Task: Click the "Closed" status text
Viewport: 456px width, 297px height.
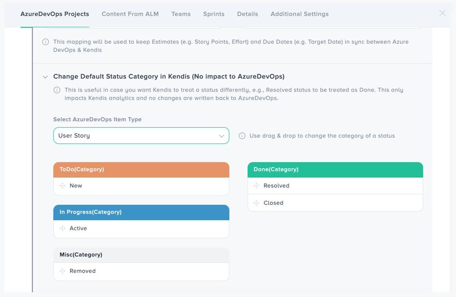Action: pos(274,203)
